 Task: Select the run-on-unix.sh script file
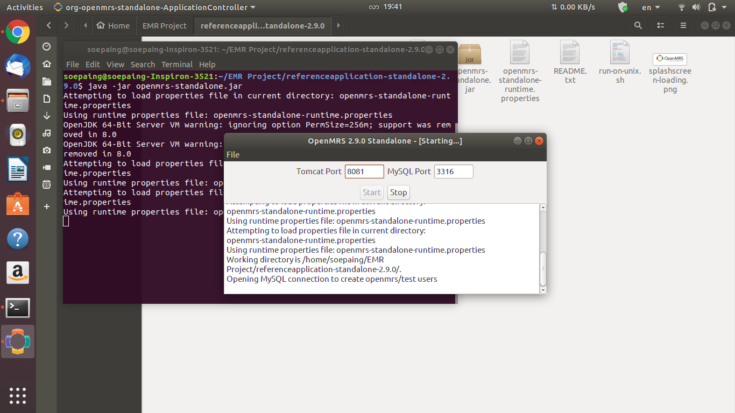coord(620,62)
